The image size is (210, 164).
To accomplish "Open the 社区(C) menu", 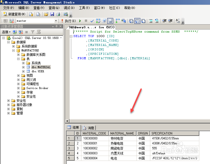I will [x=114, y=8].
